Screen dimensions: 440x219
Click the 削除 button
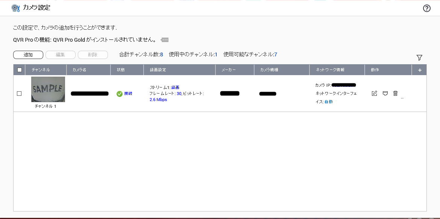(x=93, y=55)
